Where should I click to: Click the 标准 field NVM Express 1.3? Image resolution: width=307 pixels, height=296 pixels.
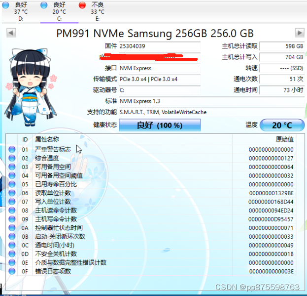point(212,101)
